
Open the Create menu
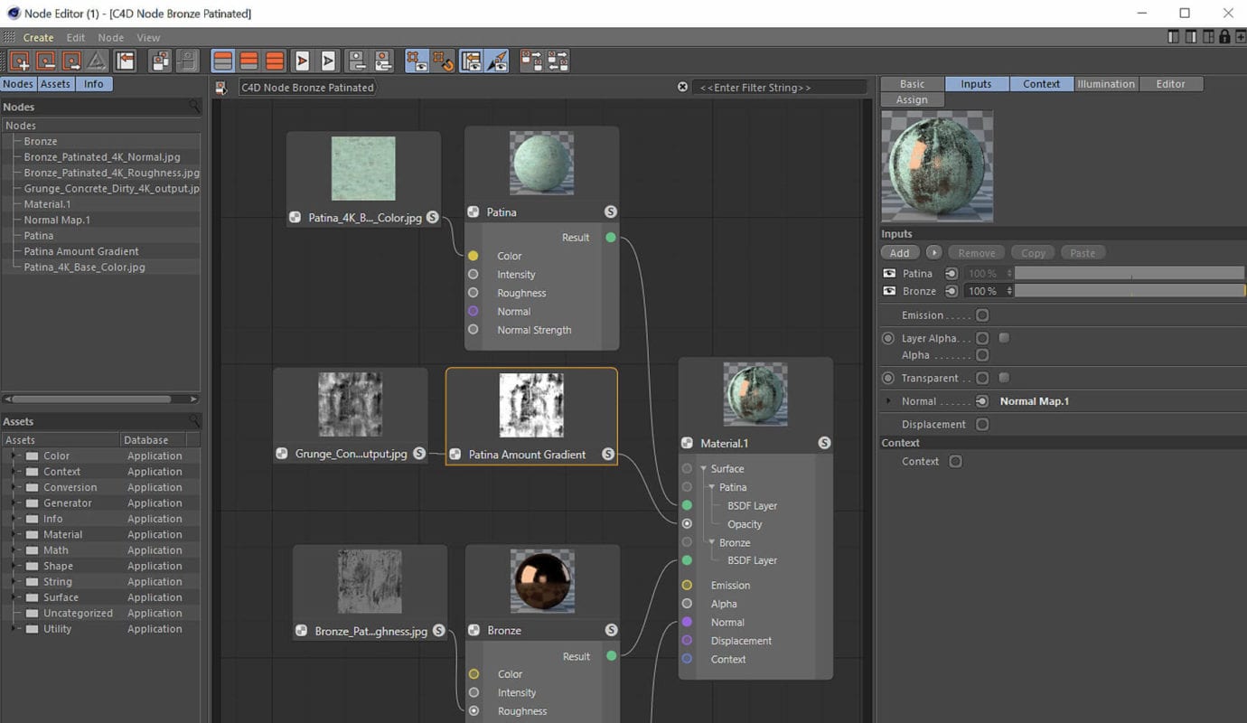[37, 37]
